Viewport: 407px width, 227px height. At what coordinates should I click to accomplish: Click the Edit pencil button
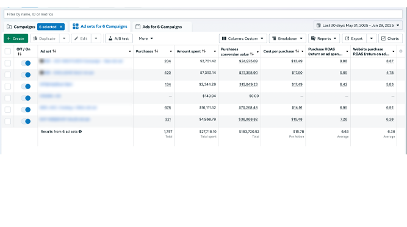pos(81,38)
